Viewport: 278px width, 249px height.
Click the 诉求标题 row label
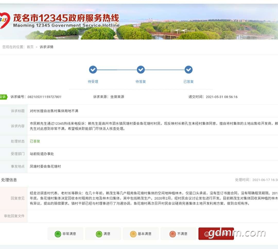coord(18,111)
